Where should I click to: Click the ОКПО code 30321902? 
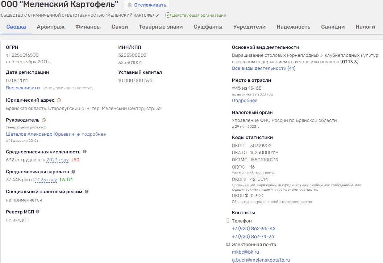[x=261, y=146]
